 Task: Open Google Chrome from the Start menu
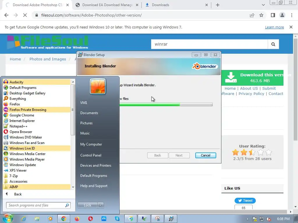coord(37,115)
